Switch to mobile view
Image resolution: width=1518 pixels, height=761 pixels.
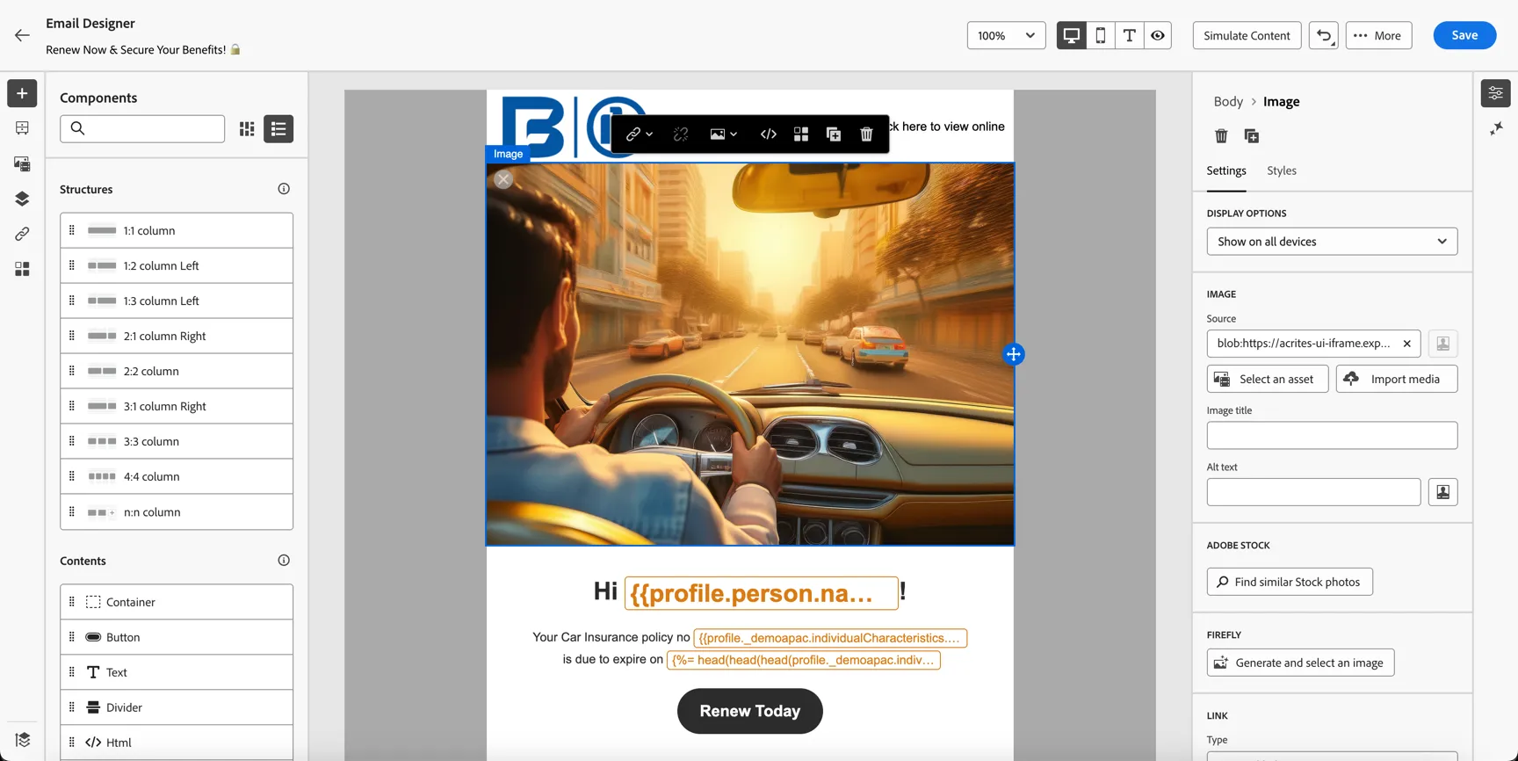1100,35
